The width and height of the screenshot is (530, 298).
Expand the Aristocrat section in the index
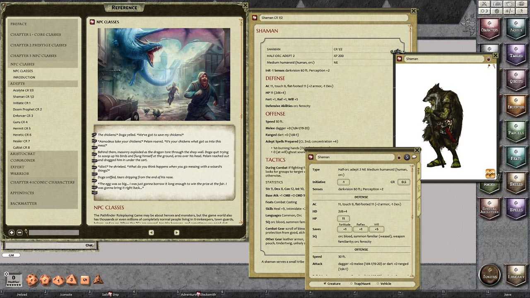pyautogui.click(x=23, y=154)
